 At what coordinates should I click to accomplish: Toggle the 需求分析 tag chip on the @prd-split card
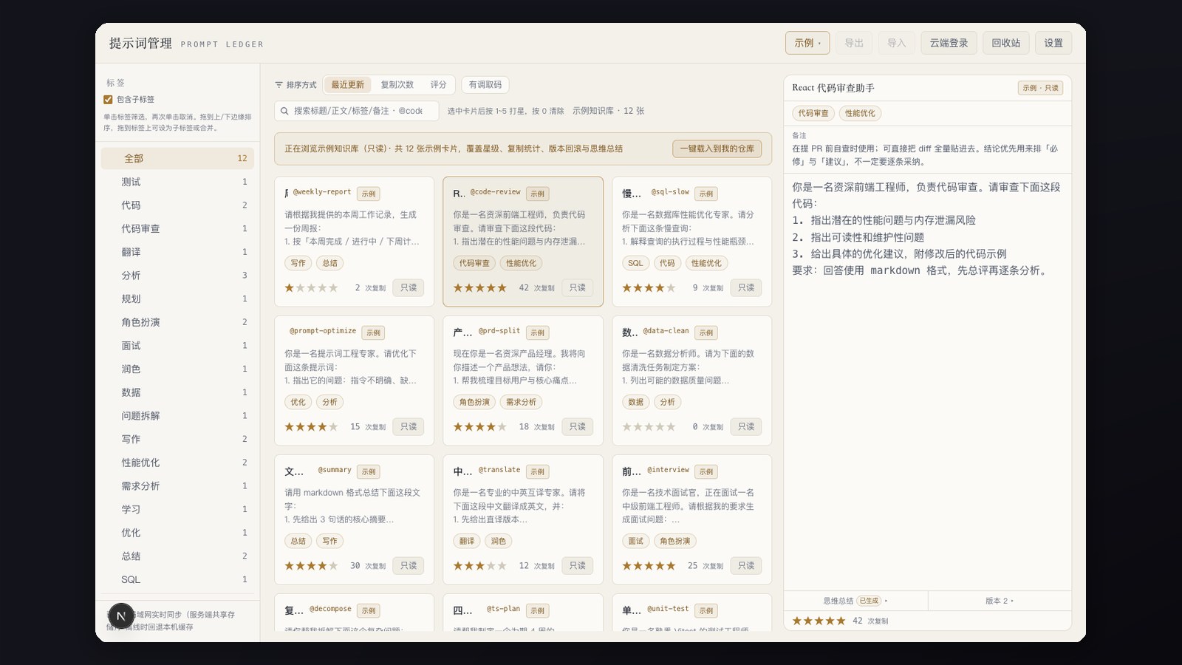pyautogui.click(x=521, y=402)
